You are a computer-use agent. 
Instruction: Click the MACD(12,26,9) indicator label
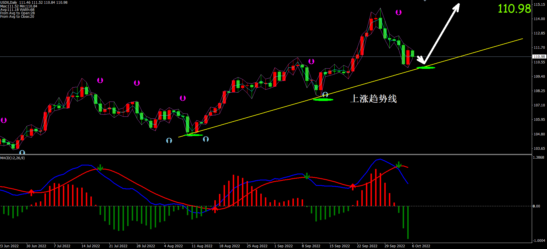[x=13, y=158]
